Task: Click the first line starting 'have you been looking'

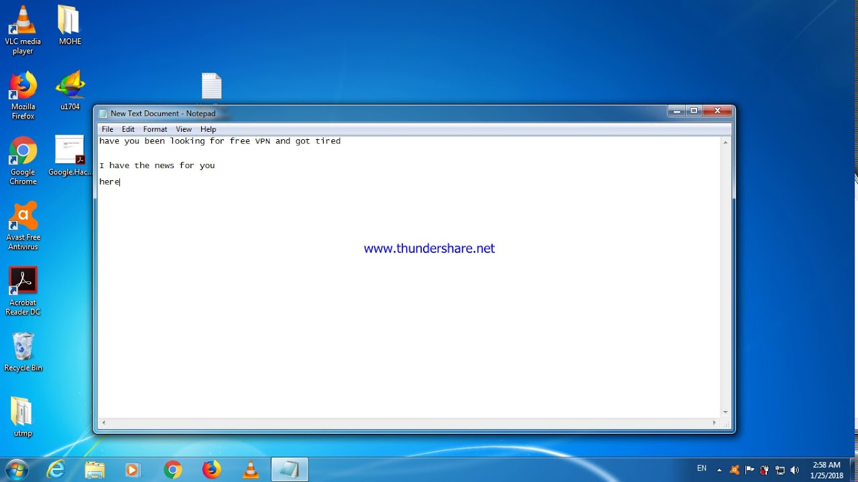Action: 220,141
